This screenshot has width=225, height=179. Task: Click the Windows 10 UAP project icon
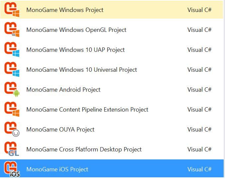(12, 49)
